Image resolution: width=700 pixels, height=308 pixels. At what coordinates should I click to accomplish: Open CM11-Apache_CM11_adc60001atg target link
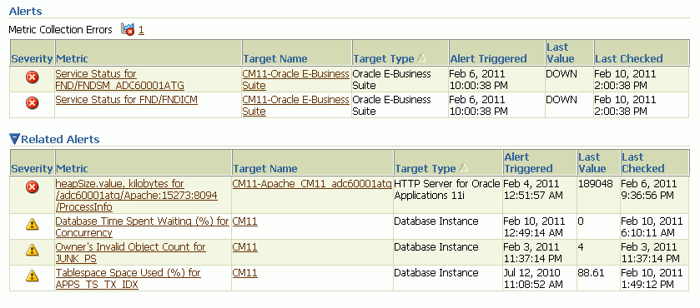(312, 183)
